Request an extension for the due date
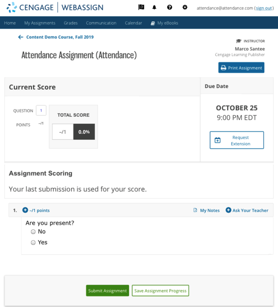This screenshot has height=307, width=278. tap(236, 140)
